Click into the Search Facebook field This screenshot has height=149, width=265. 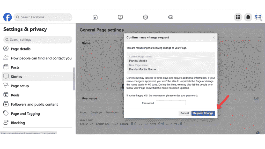pos(43,17)
